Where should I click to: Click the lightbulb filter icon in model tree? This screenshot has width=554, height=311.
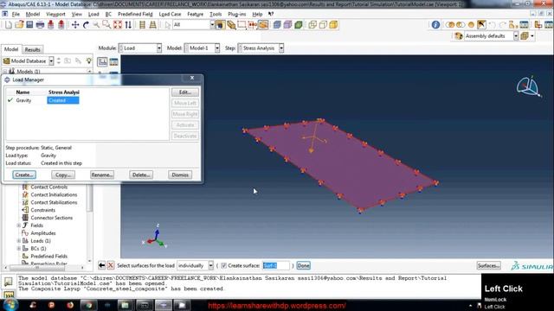pyautogui.click(x=88, y=61)
